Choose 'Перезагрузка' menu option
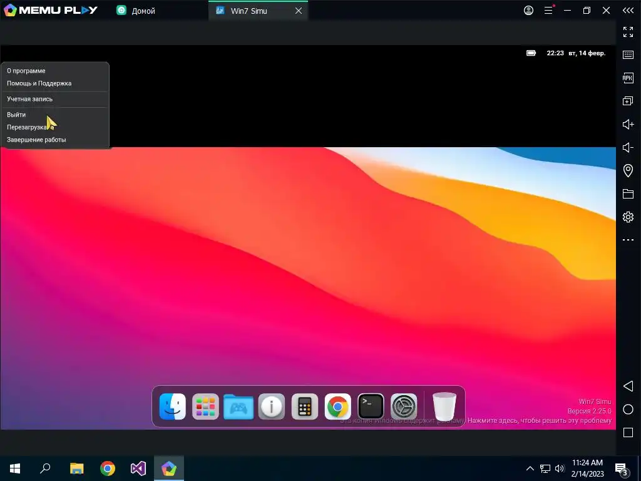641x481 pixels. point(27,127)
